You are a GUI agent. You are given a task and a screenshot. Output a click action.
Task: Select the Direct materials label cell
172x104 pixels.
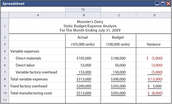(37, 58)
